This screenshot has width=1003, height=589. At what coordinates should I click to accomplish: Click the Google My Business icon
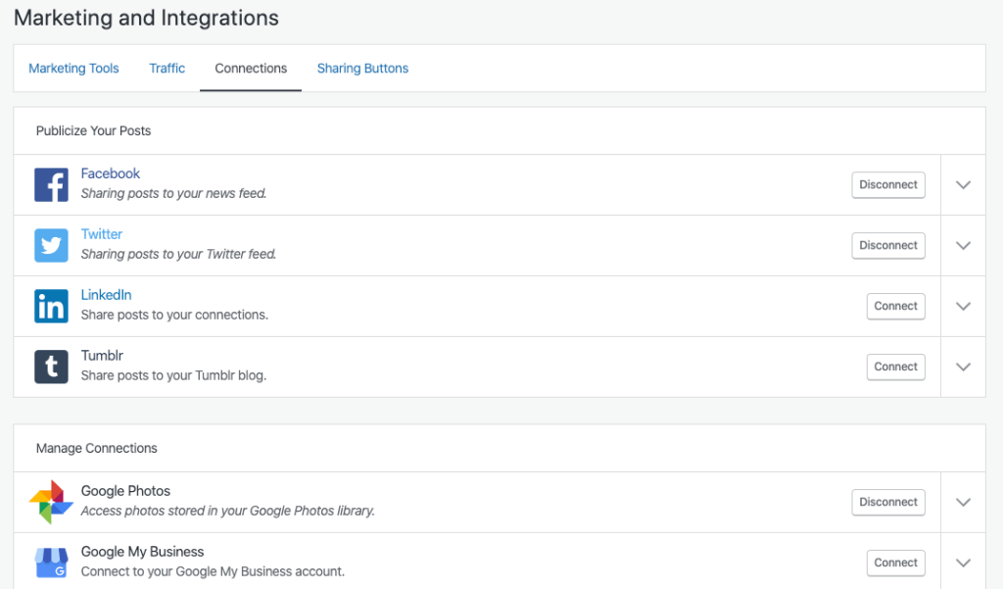51,562
